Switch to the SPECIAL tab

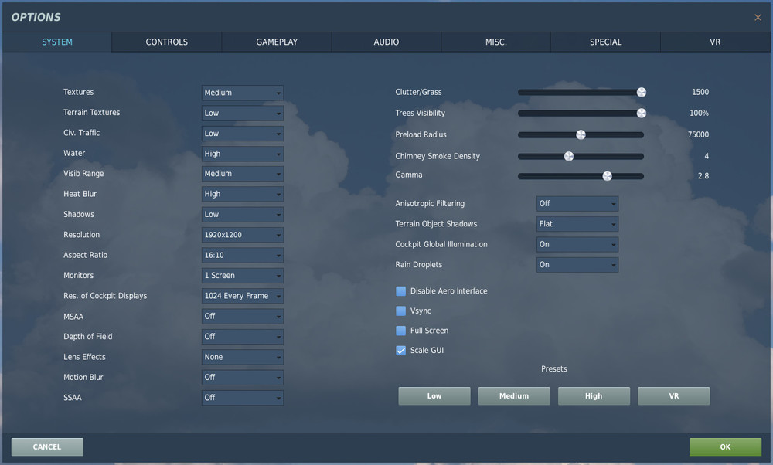[605, 42]
